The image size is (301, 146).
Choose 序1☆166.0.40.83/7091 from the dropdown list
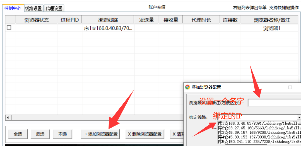[259, 123]
